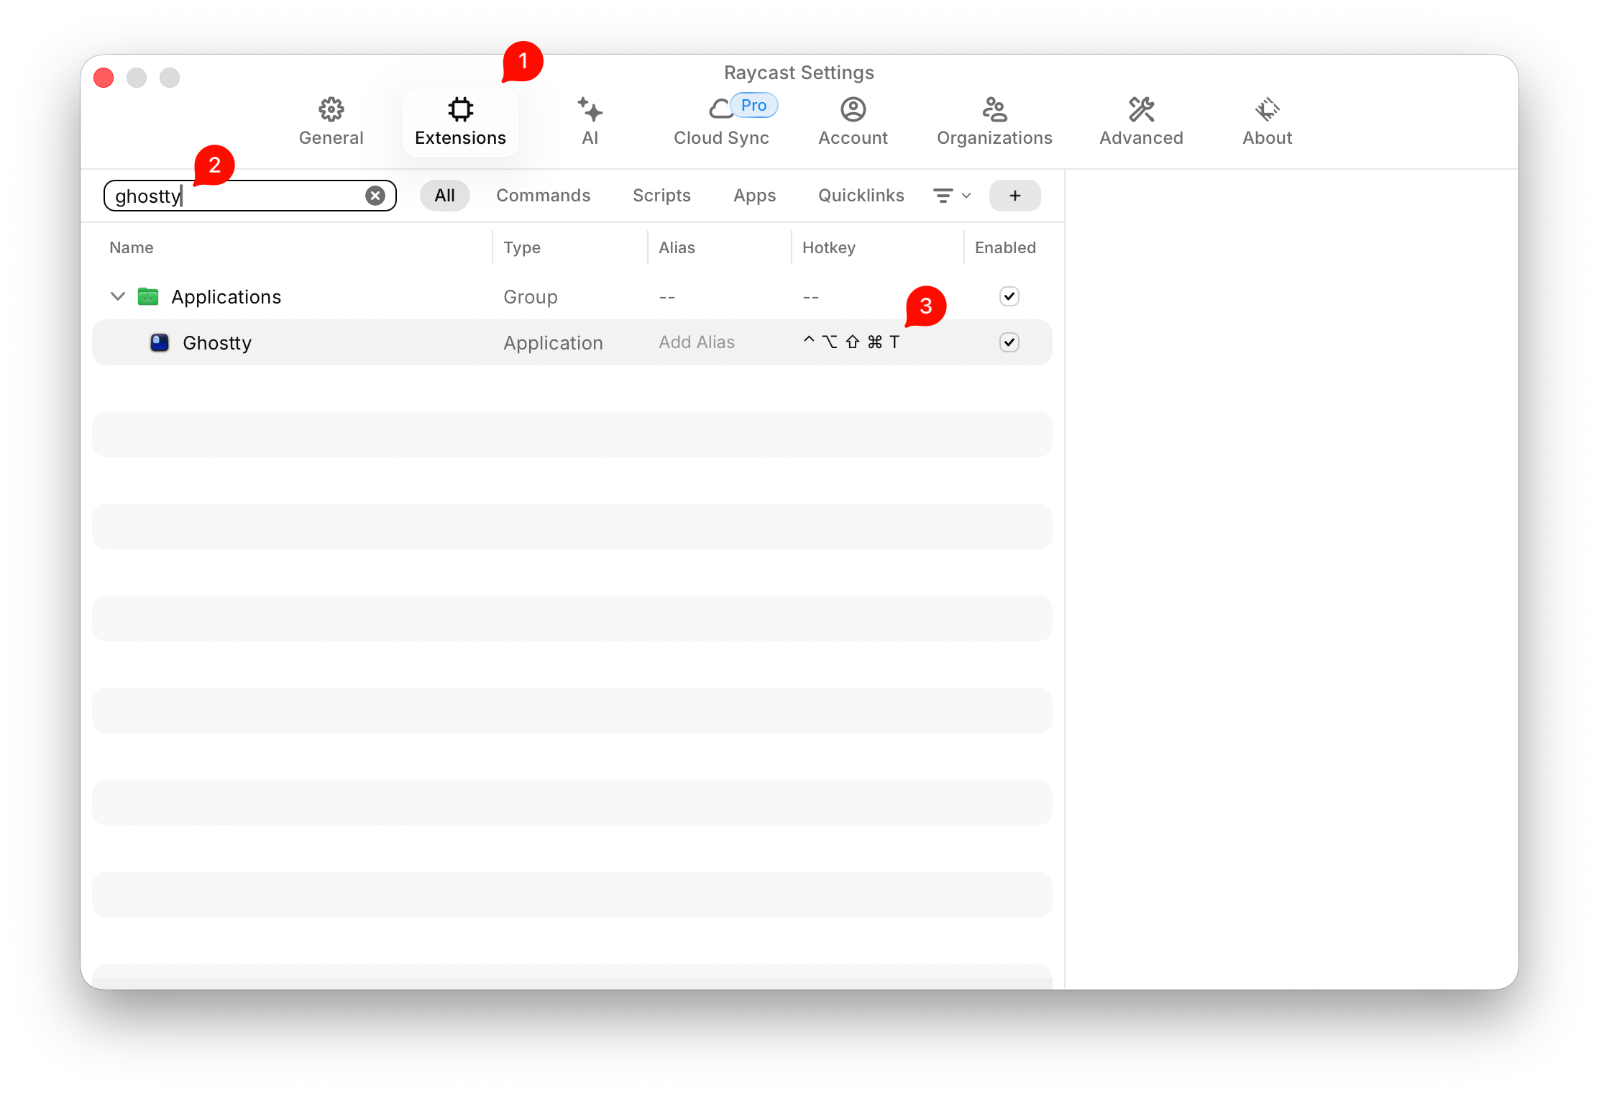
Task: Edit the Ghostty hotkey ⌃⌥⇧⌘T
Action: 852,342
